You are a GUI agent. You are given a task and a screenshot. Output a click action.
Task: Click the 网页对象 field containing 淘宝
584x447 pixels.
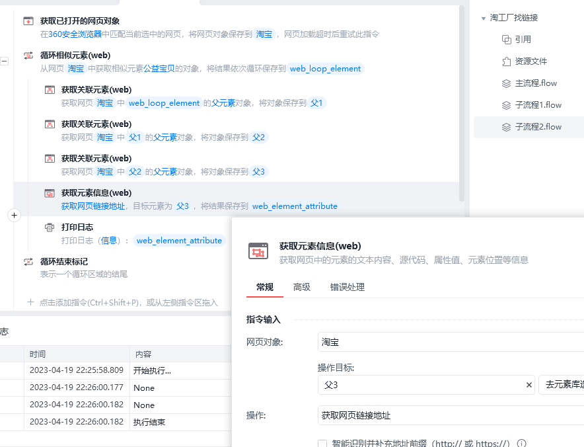[x=449, y=342]
